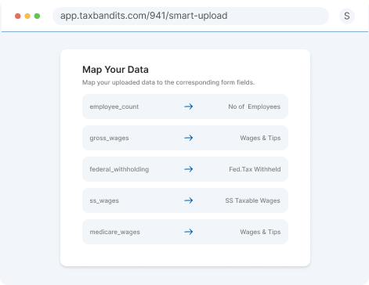Click the arrow in the federal_withholding row
The width and height of the screenshot is (369, 285).
(x=189, y=169)
